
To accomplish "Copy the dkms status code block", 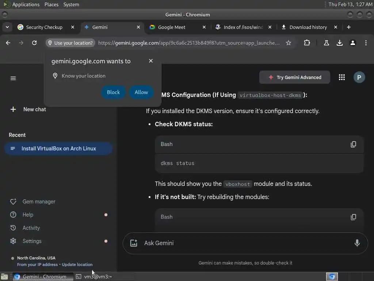I will (x=354, y=144).
